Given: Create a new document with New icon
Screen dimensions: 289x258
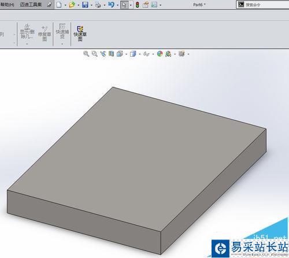Looking at the screenshot, I should pyautogui.click(x=59, y=5).
